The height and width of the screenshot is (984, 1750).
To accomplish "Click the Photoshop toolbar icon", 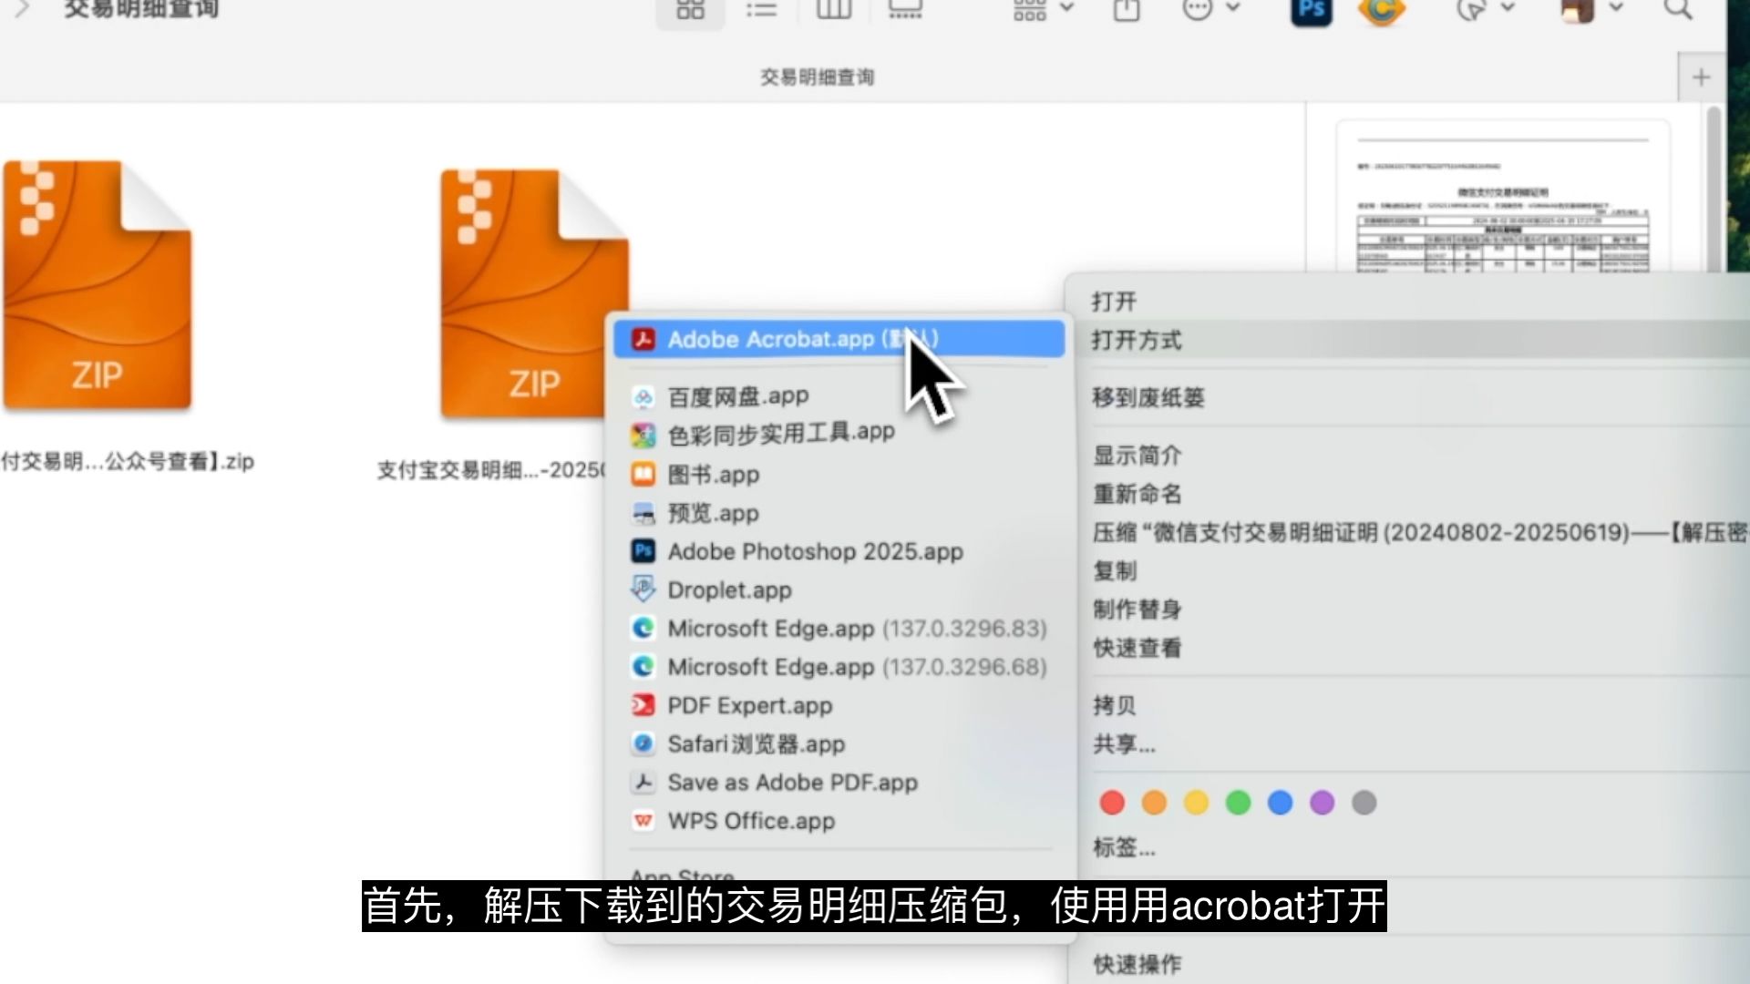I will click(x=1311, y=10).
